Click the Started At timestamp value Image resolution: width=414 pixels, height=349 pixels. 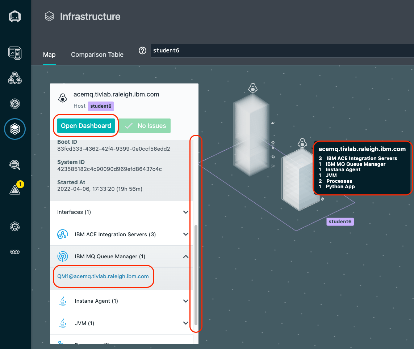100,189
